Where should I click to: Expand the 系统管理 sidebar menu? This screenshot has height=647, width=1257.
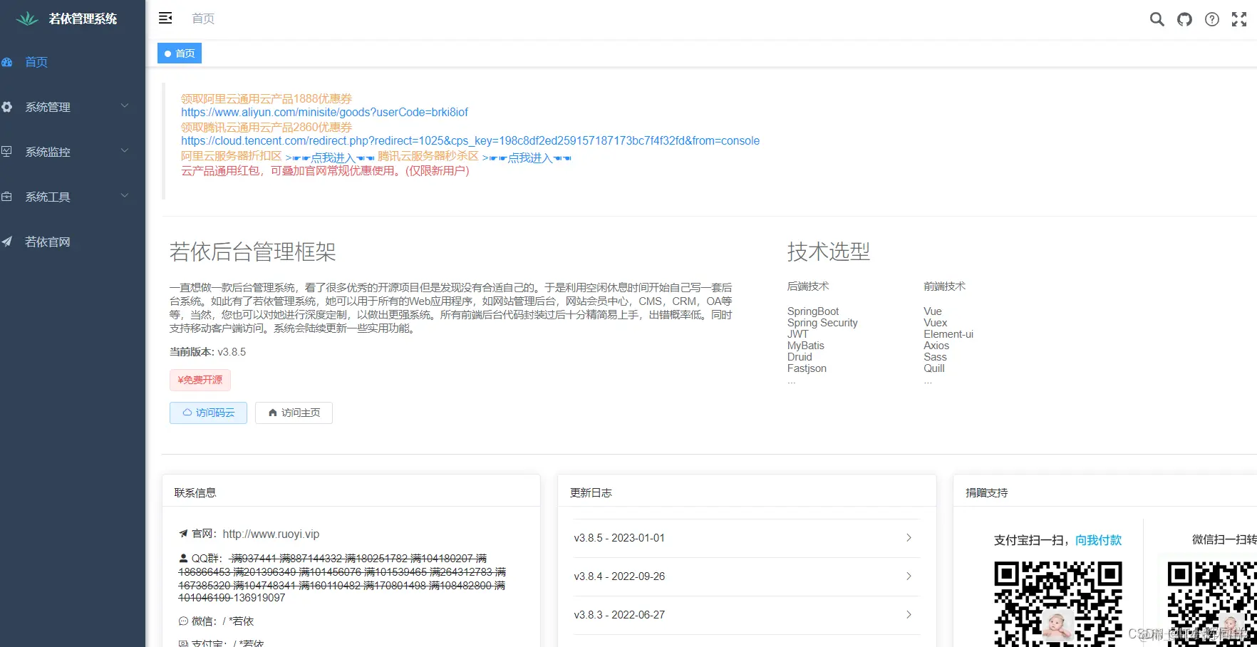point(73,107)
